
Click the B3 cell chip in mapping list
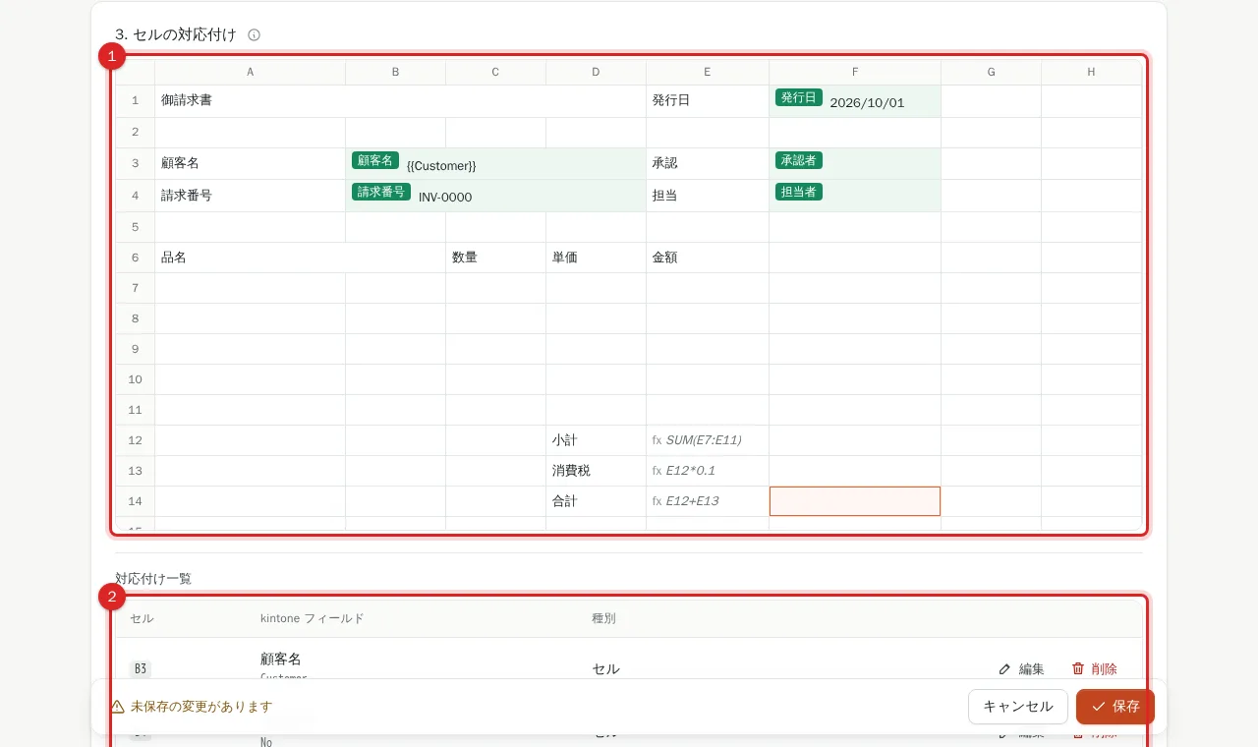141,669
